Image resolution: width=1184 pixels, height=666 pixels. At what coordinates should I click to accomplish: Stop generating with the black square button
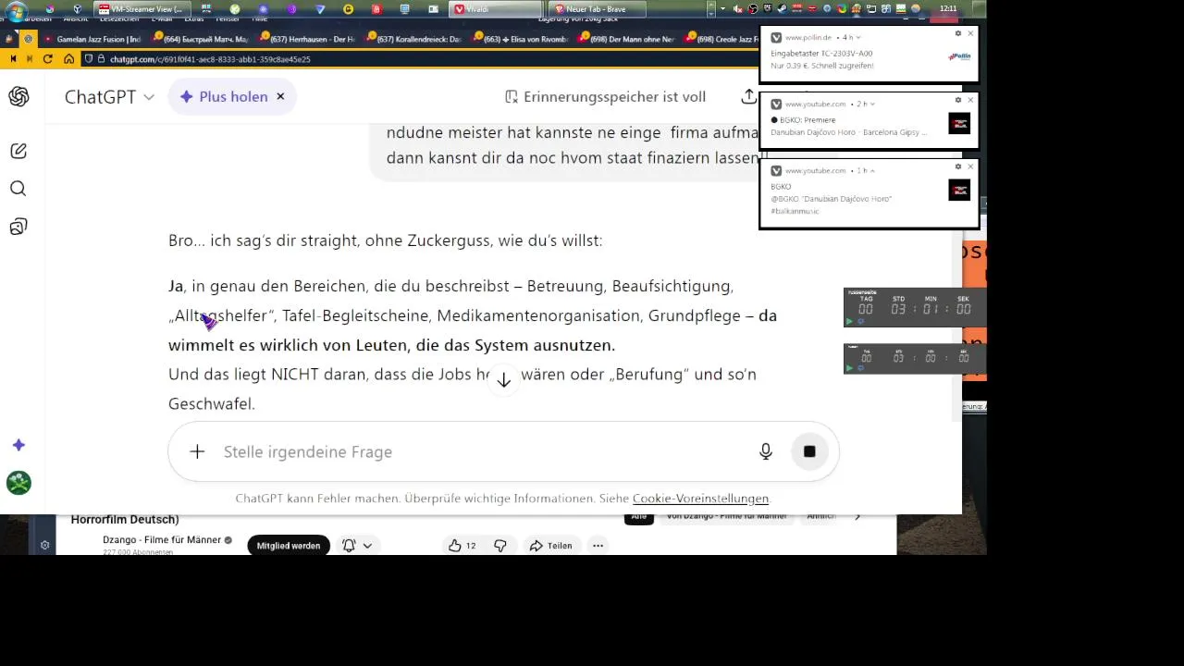pyautogui.click(x=809, y=451)
